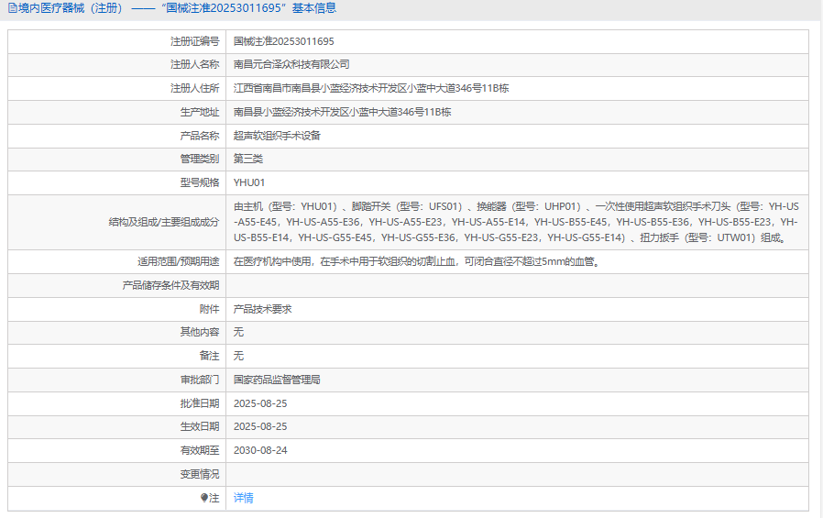
Task: Click the 型号规格 label
Action: 200,182
